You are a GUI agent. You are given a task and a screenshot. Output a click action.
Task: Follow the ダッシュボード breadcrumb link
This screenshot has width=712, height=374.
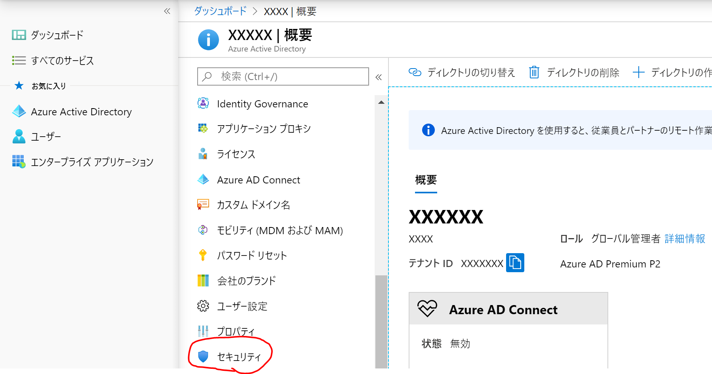[x=220, y=11]
